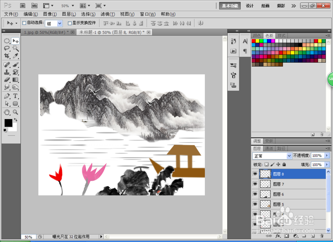
Task: Select the Clone Stamp tool
Action: click(7, 71)
